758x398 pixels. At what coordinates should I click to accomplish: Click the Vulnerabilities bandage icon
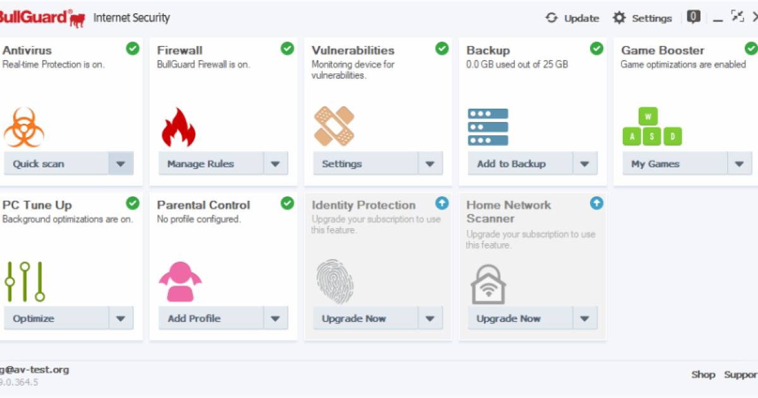click(x=334, y=126)
